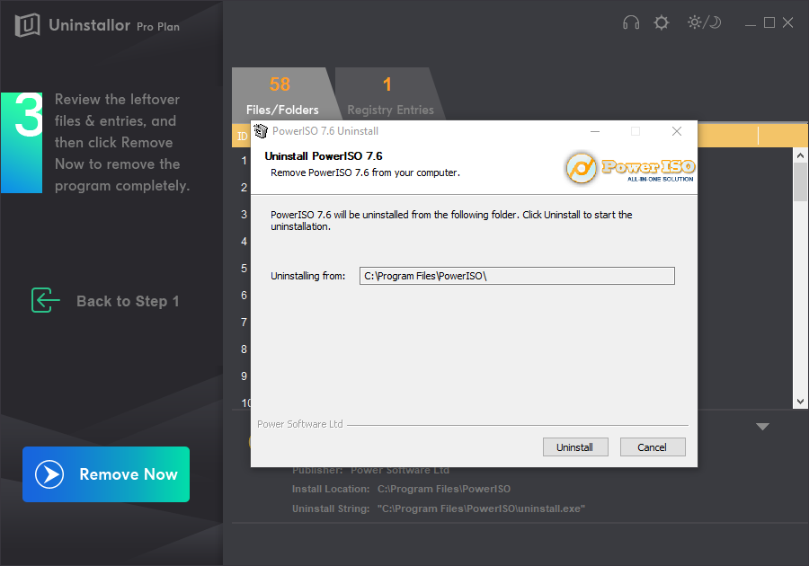Click the ID column header
Viewport: 809px width, 566px height.
click(x=242, y=136)
